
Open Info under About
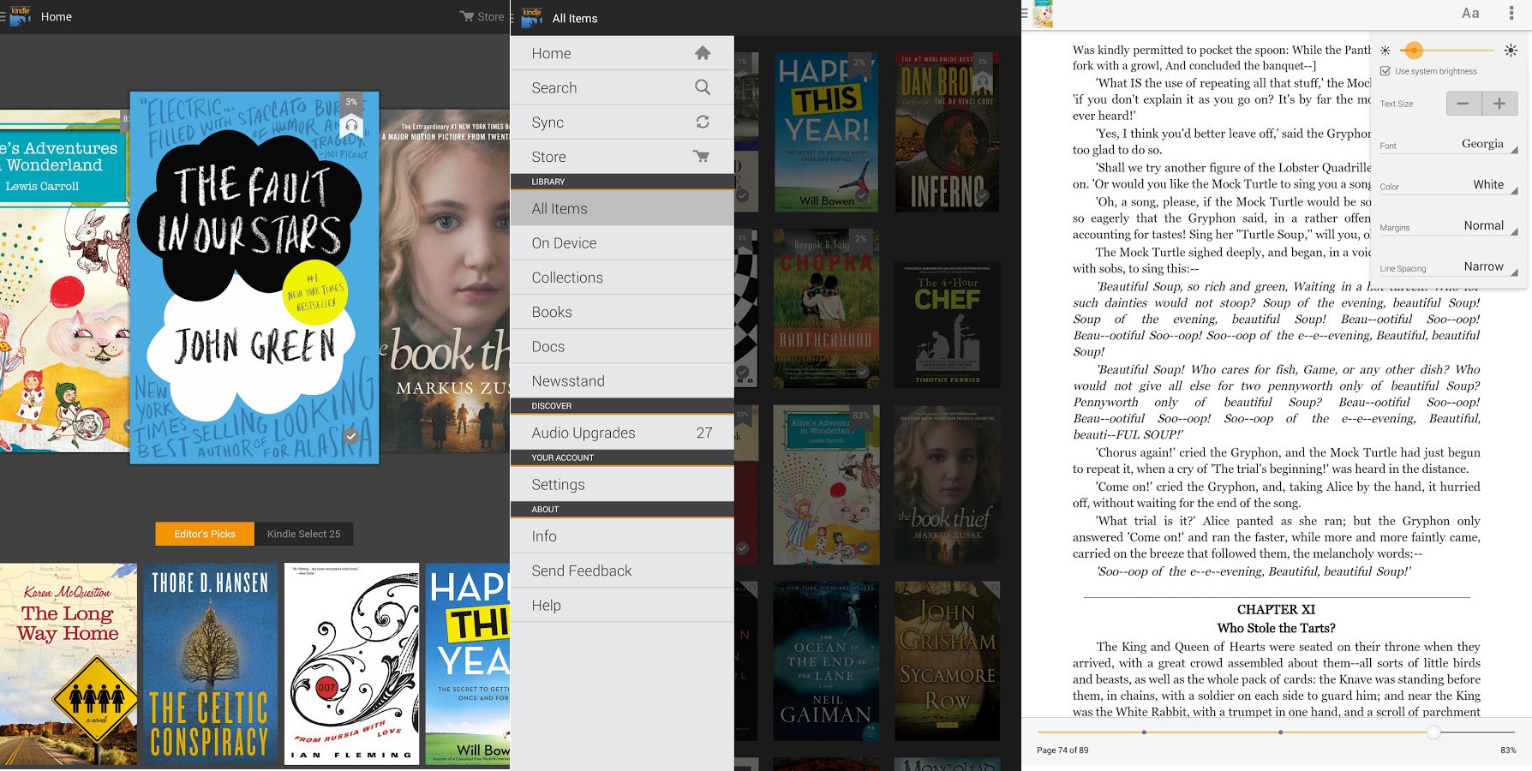(622, 536)
